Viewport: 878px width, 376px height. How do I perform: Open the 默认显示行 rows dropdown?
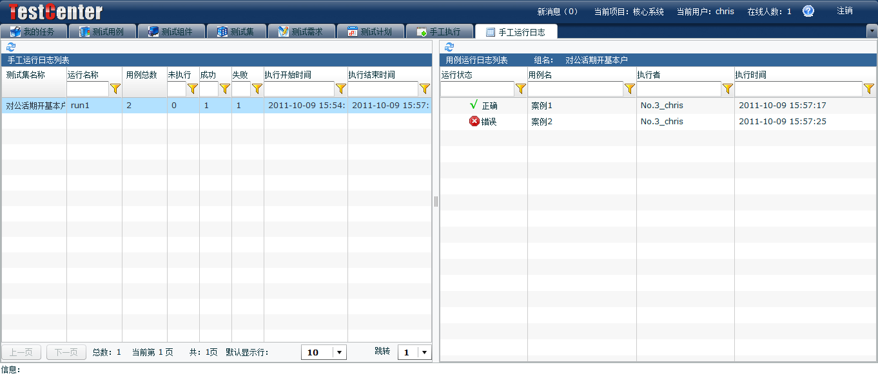pos(340,352)
